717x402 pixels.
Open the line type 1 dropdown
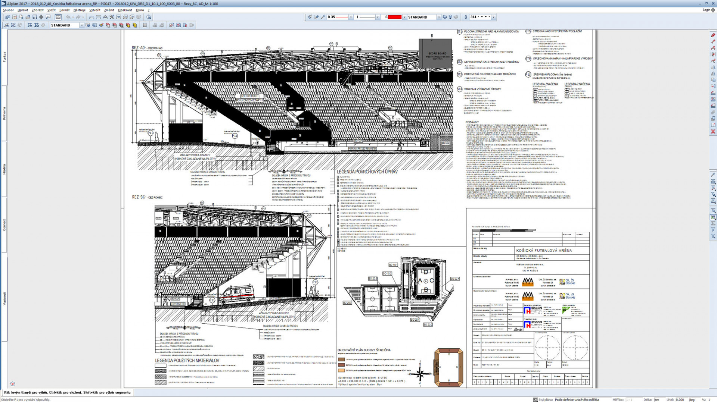pos(378,17)
